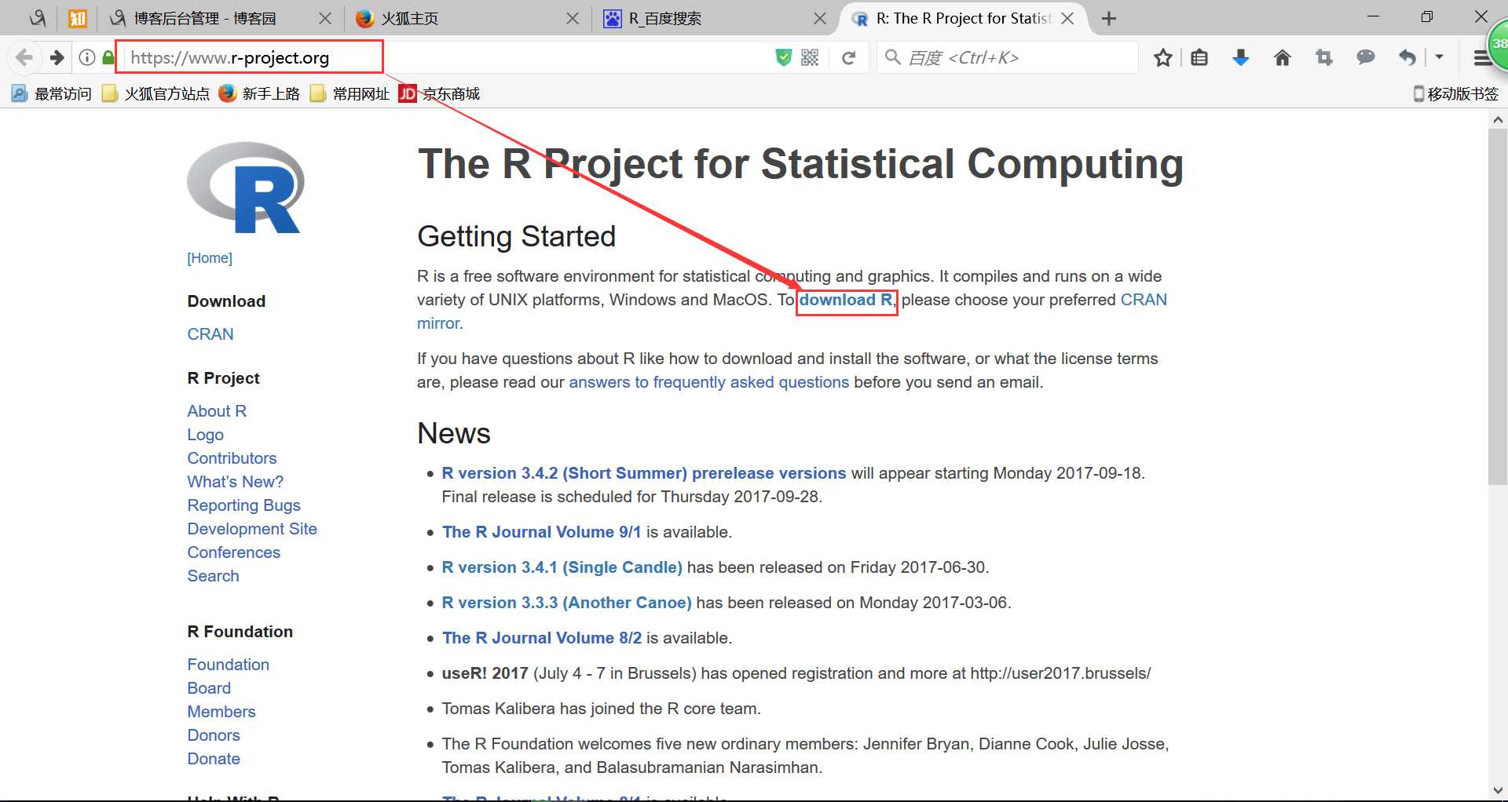Open the Reporting Bugs link
The image size is (1508, 802).
pyautogui.click(x=244, y=505)
